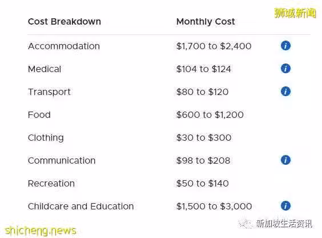
Task: Select the Clothing row label
Action: pos(46,138)
